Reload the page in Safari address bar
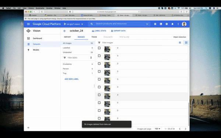Viewport: 221px width, 138px height. tap(139, 12)
